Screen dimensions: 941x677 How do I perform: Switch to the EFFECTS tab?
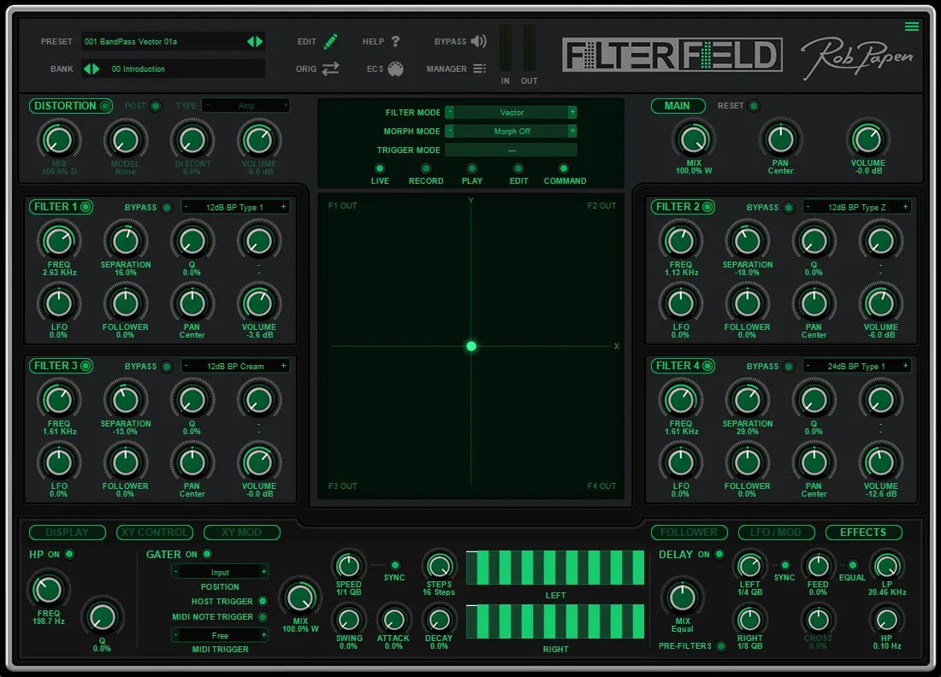coord(864,533)
